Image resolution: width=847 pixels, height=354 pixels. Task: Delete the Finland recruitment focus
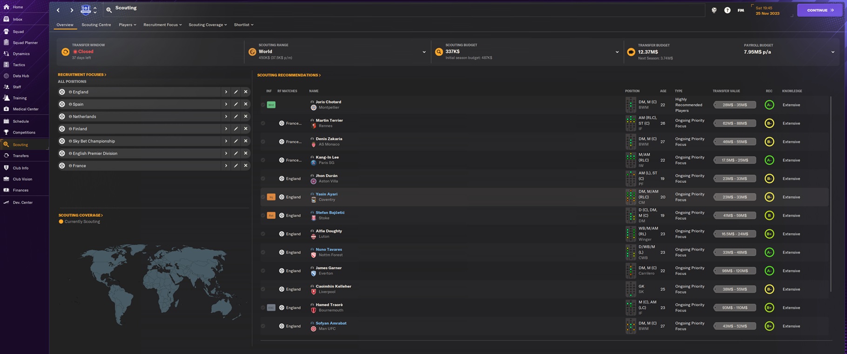click(246, 129)
